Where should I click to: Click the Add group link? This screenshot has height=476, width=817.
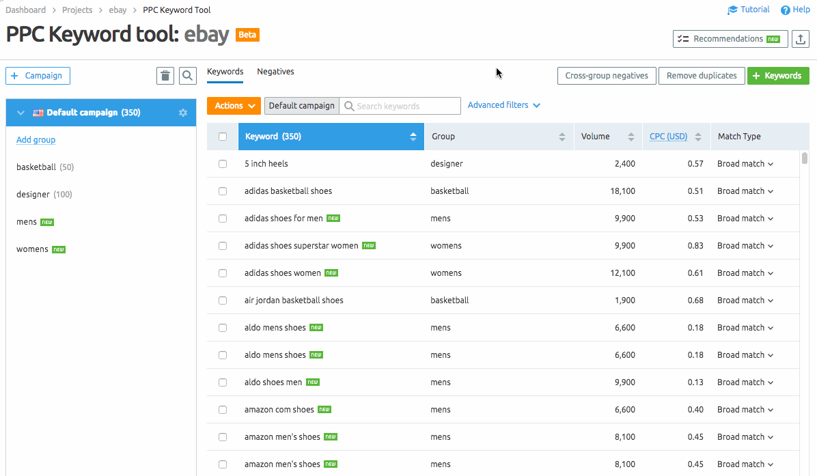[x=36, y=139]
